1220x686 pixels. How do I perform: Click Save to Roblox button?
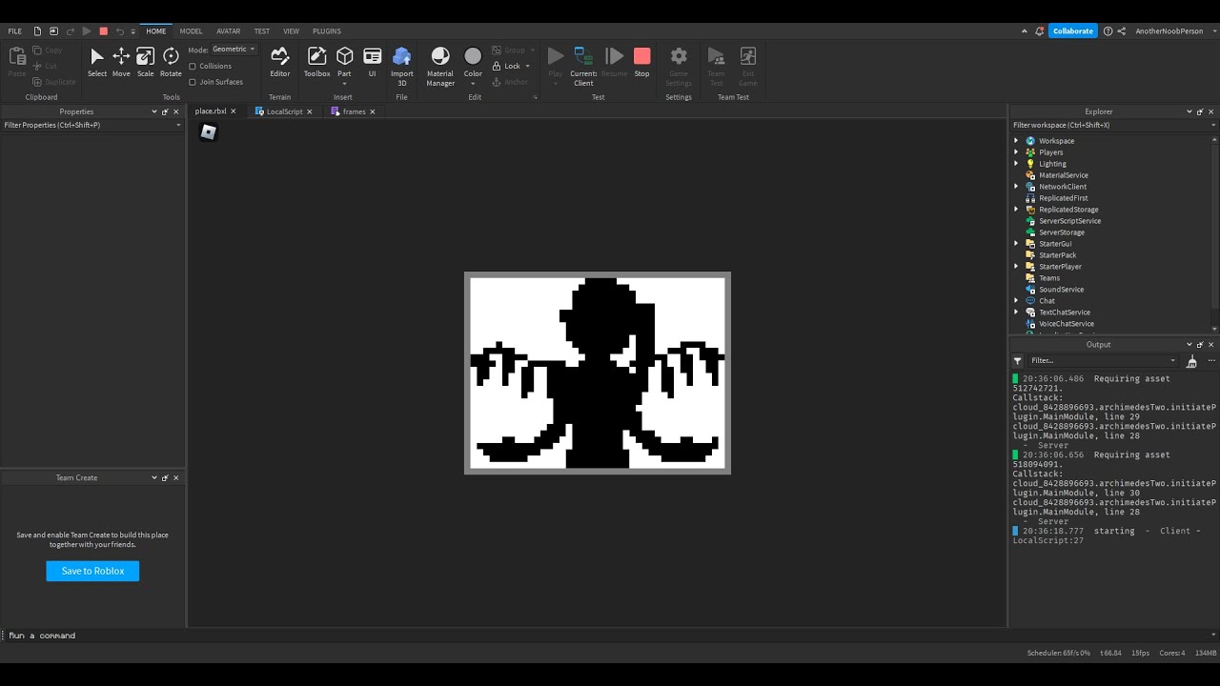92,571
